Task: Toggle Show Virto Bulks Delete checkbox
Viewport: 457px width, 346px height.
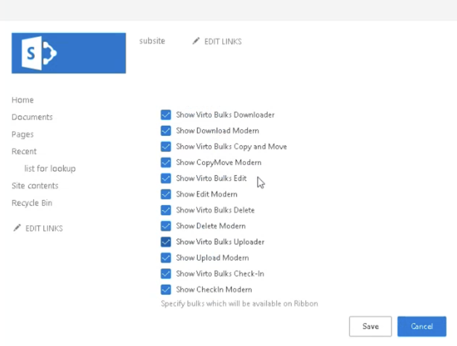Action: (x=166, y=210)
